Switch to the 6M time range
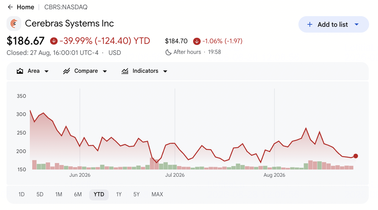This screenshot has width=378, height=210. click(x=78, y=194)
